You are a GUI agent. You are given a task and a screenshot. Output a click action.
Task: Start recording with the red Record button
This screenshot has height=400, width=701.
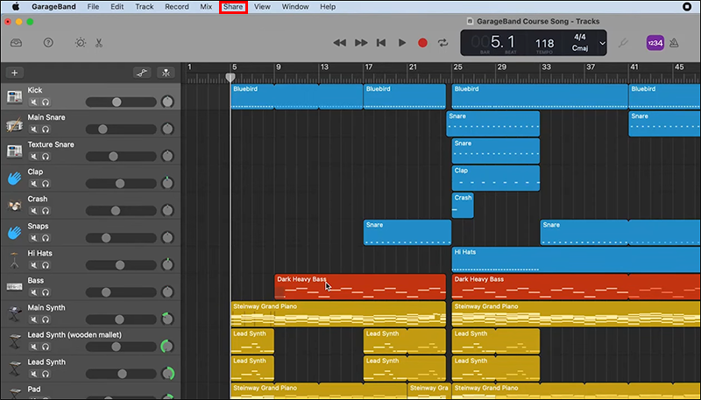point(422,43)
